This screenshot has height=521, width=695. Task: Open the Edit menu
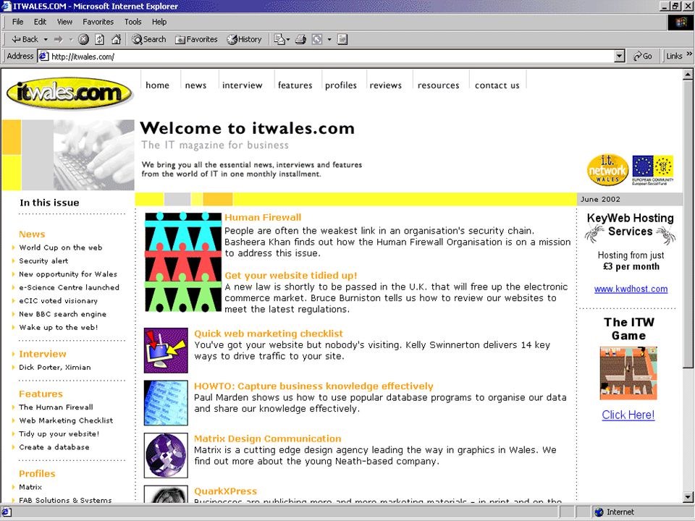(x=40, y=22)
